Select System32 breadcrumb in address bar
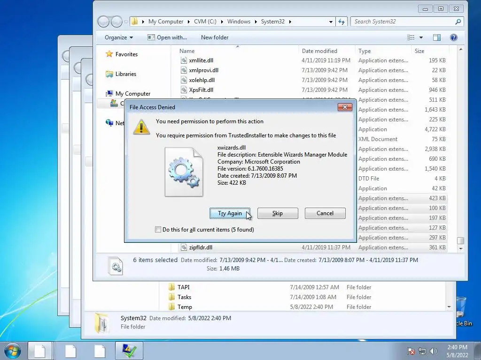The image size is (481, 360). (x=273, y=22)
